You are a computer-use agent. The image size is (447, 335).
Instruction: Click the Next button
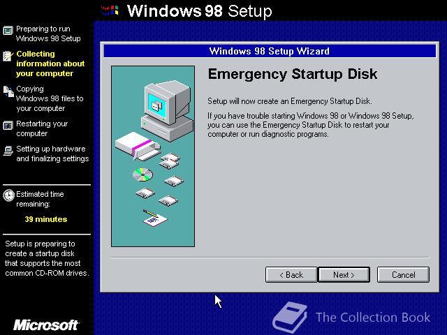(x=344, y=274)
